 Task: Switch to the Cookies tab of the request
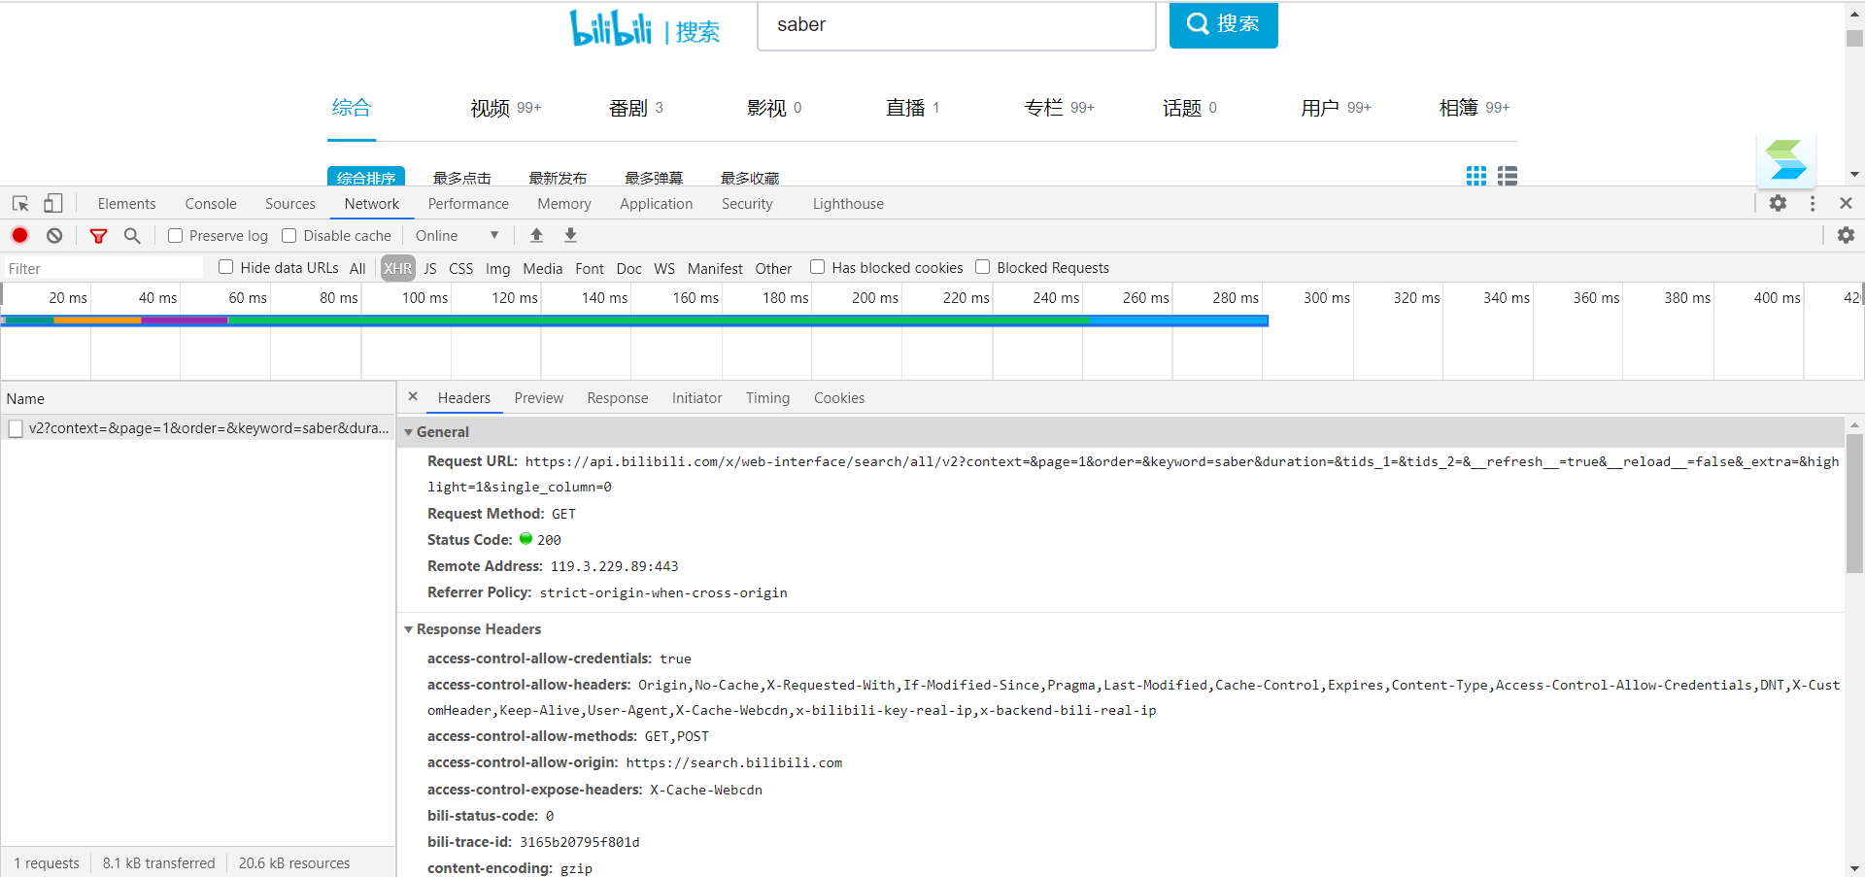point(839,397)
